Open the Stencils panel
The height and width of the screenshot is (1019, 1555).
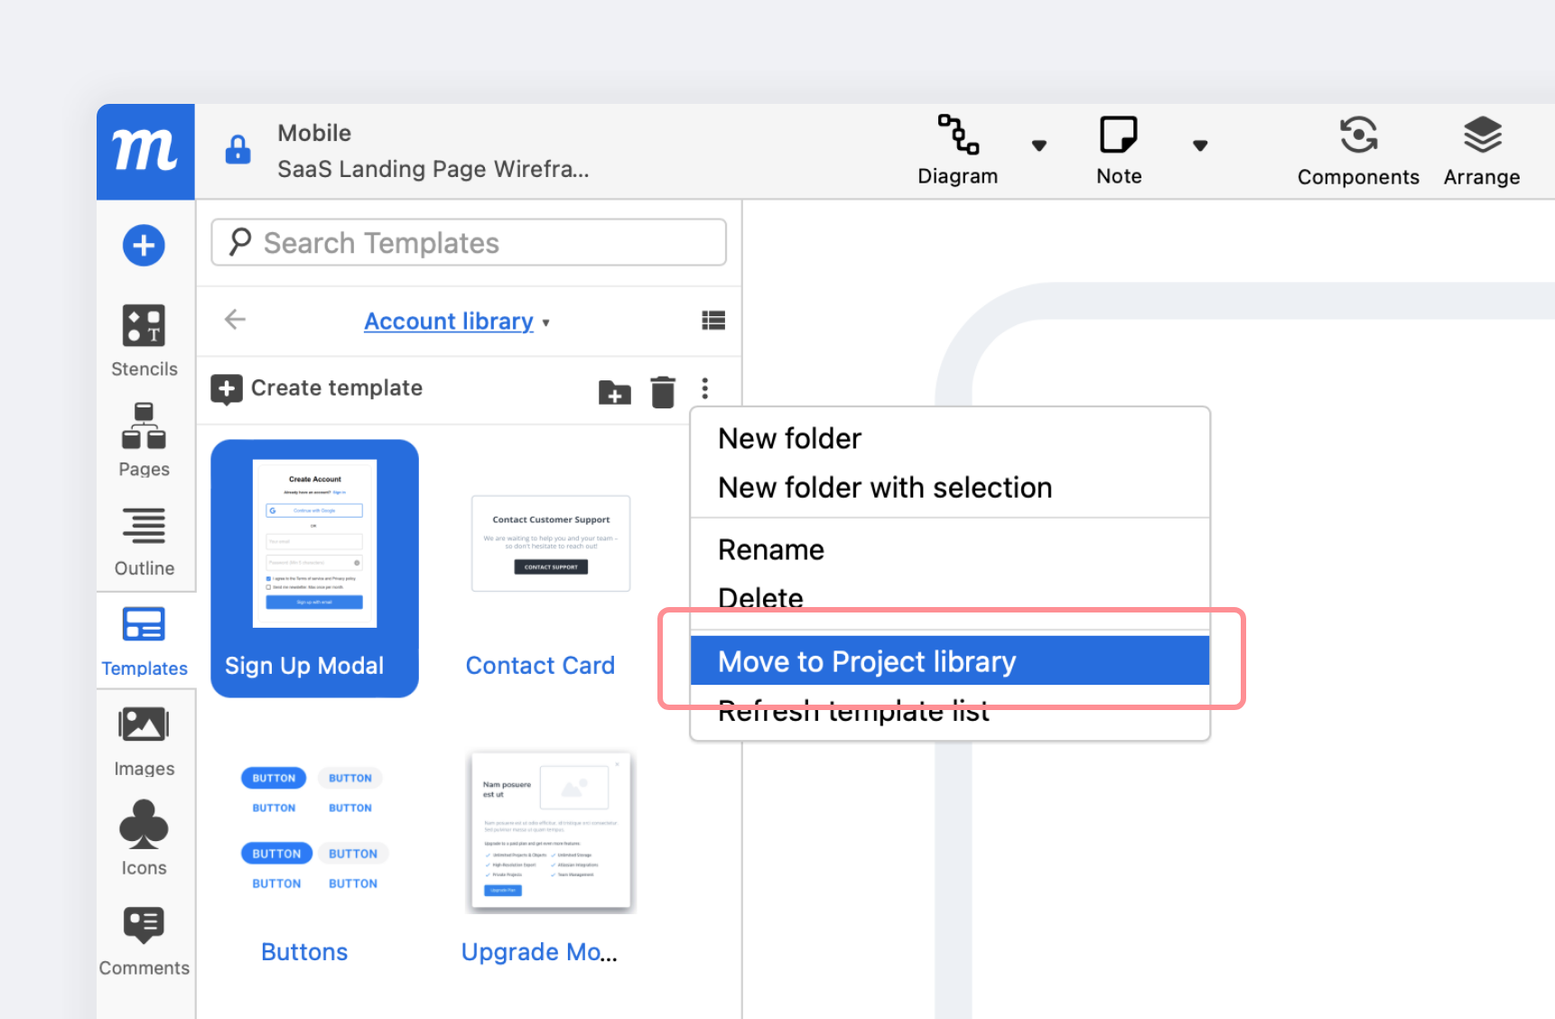click(x=144, y=341)
